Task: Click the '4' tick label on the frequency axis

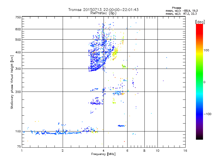Action: (104, 151)
